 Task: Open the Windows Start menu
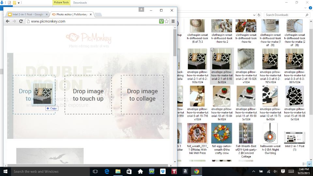pos(6,171)
